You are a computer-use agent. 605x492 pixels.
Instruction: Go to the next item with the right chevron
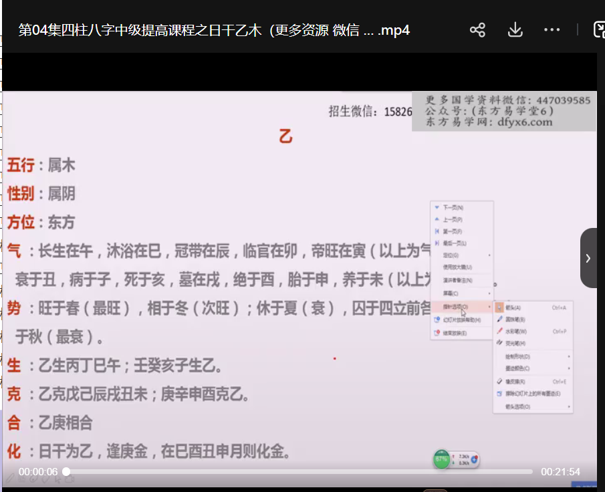tap(588, 258)
